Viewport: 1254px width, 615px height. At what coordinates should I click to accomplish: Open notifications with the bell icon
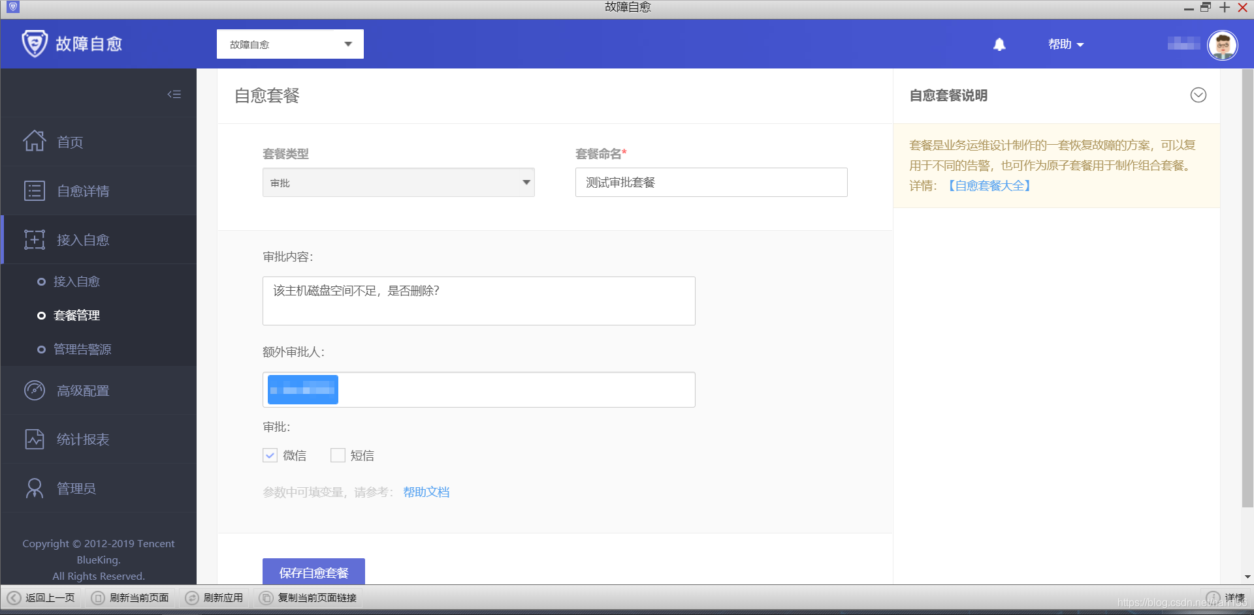pos(999,44)
